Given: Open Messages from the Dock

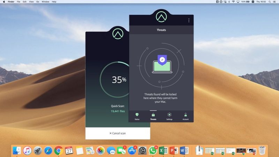Looking at the screenshot, I should tap(111, 151).
